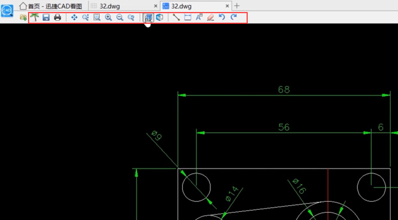
Task: Undo the last action
Action: point(222,17)
